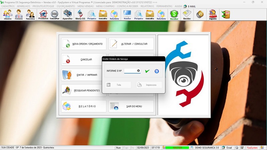Click the gold coin toolbar icon
The width and height of the screenshot is (267, 150).
[200, 14]
